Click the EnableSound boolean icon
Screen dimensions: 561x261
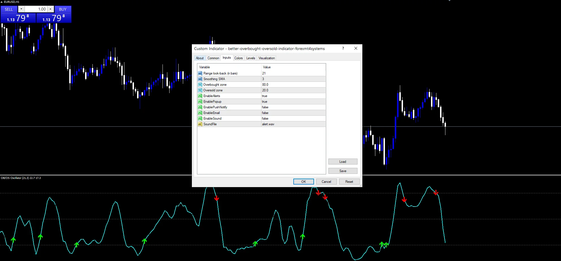click(x=200, y=119)
